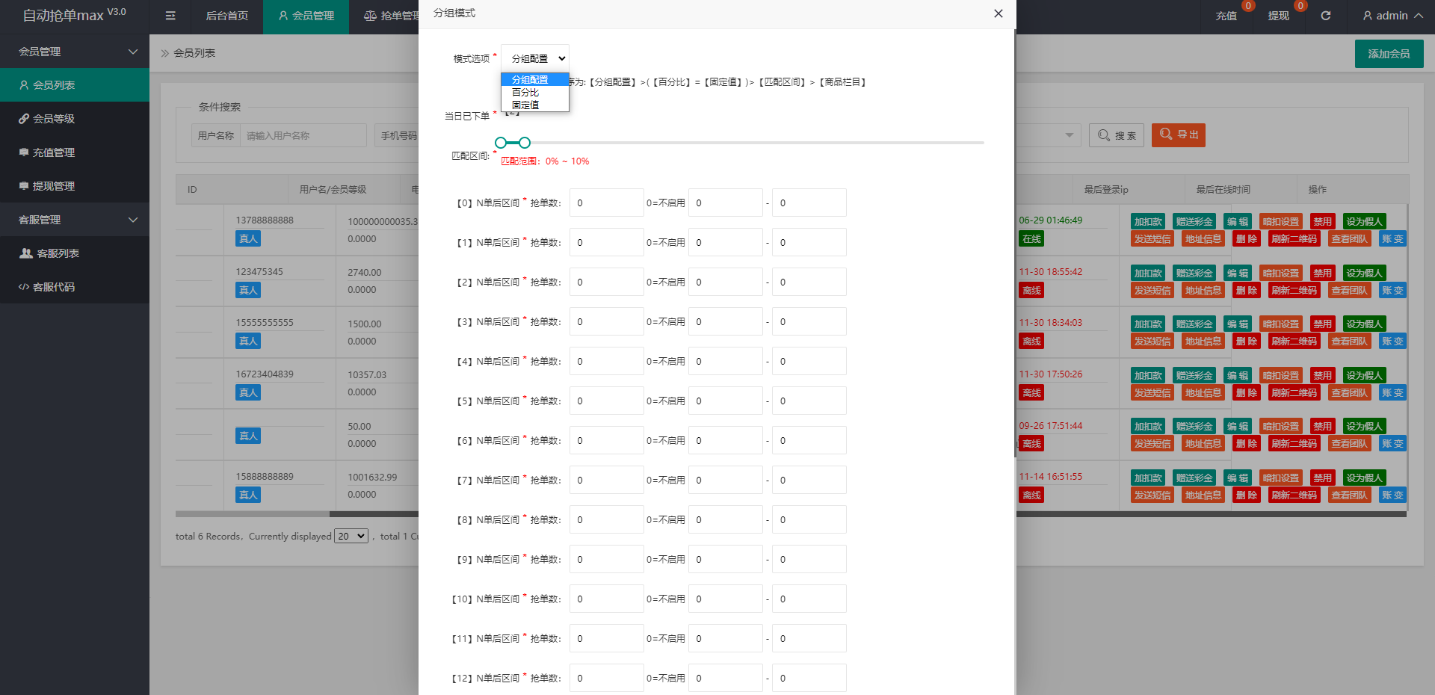Click username 16723404839 in the table
Image resolution: width=1435 pixels, height=695 pixels.
(265, 374)
